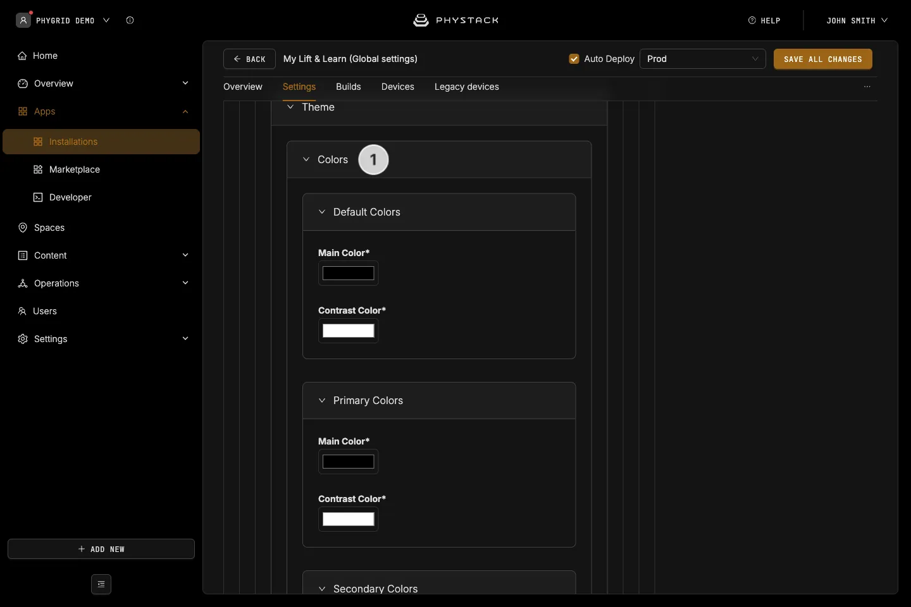Viewport: 911px width, 607px height.
Task: Pick the Default Colors Main Color swatch
Action: pos(349,273)
